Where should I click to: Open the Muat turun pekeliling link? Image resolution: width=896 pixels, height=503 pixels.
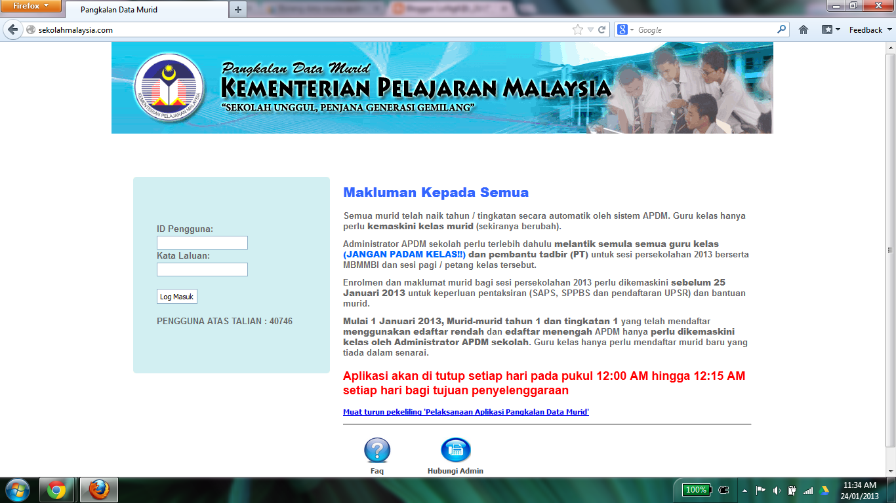coord(464,412)
